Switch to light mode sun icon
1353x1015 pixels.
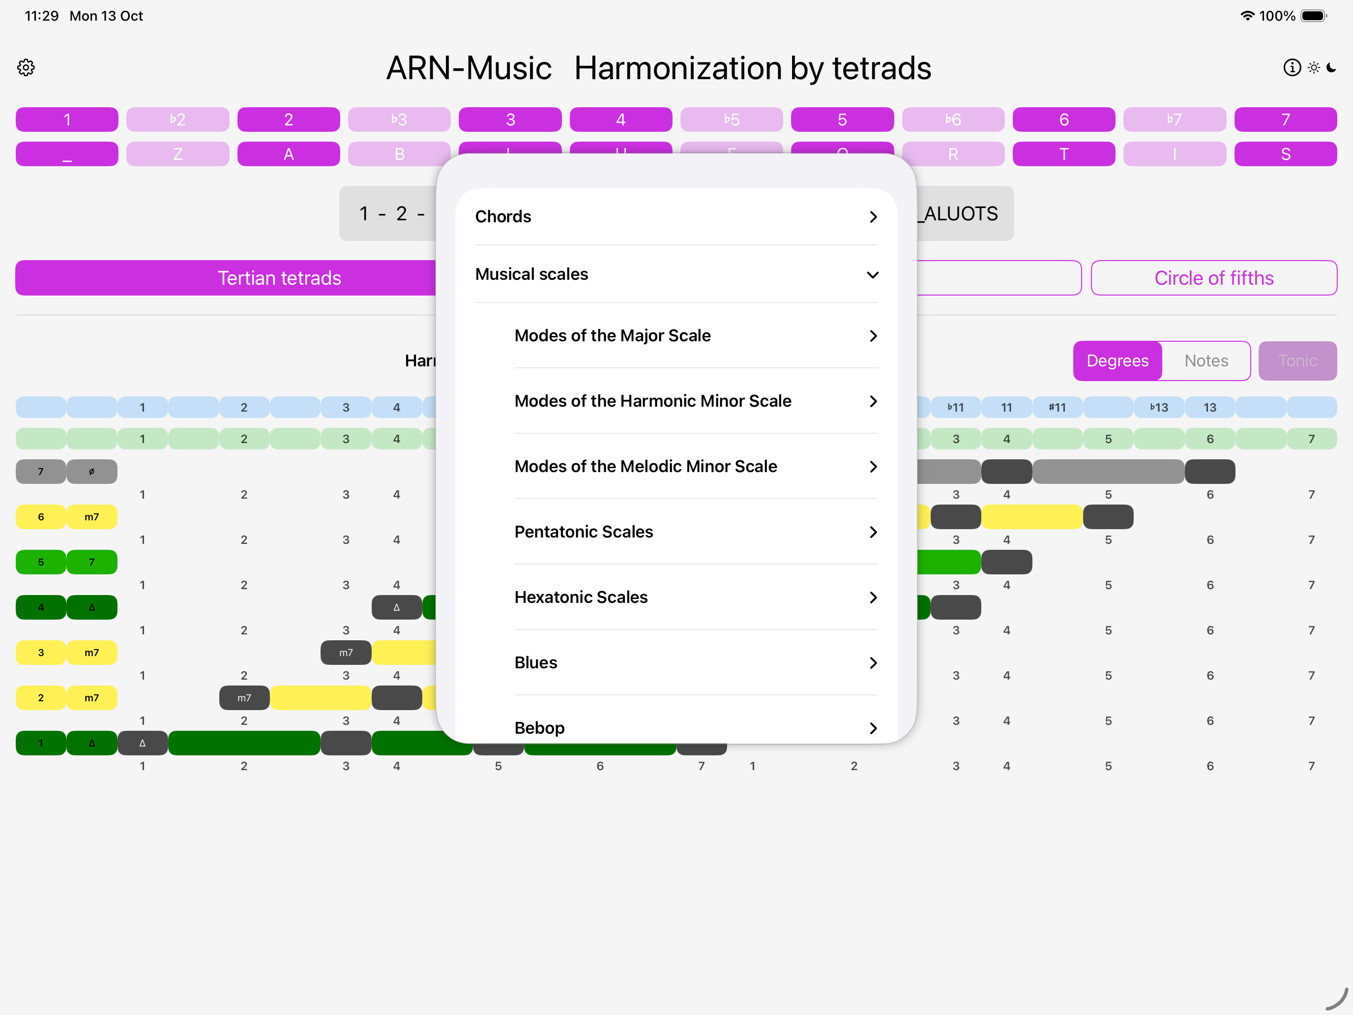1313,67
